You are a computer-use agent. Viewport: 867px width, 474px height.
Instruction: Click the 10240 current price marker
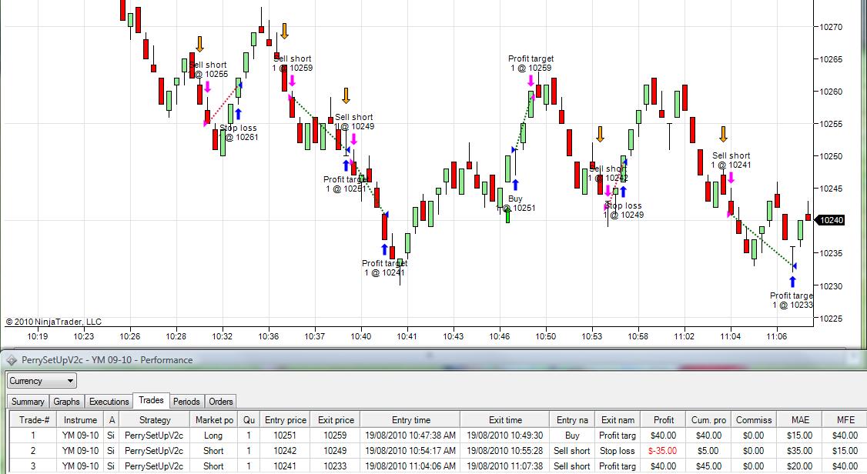click(830, 220)
